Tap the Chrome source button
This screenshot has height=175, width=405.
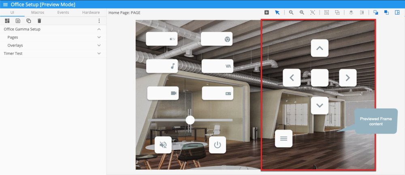pyautogui.click(x=217, y=39)
